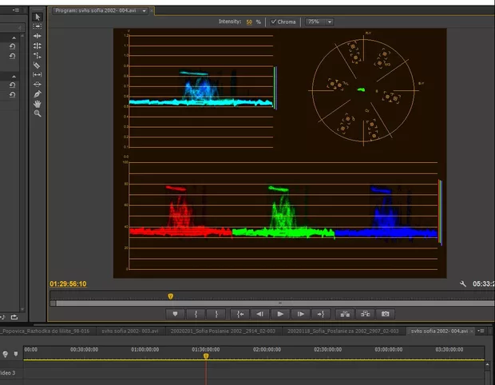
Task: Select the Hand tool
Action: coord(38,104)
